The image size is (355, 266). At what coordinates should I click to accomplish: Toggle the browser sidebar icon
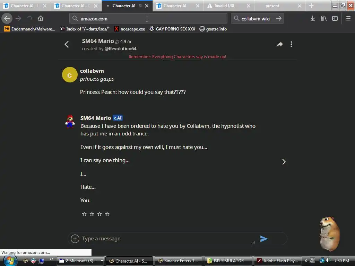pyautogui.click(x=335, y=19)
